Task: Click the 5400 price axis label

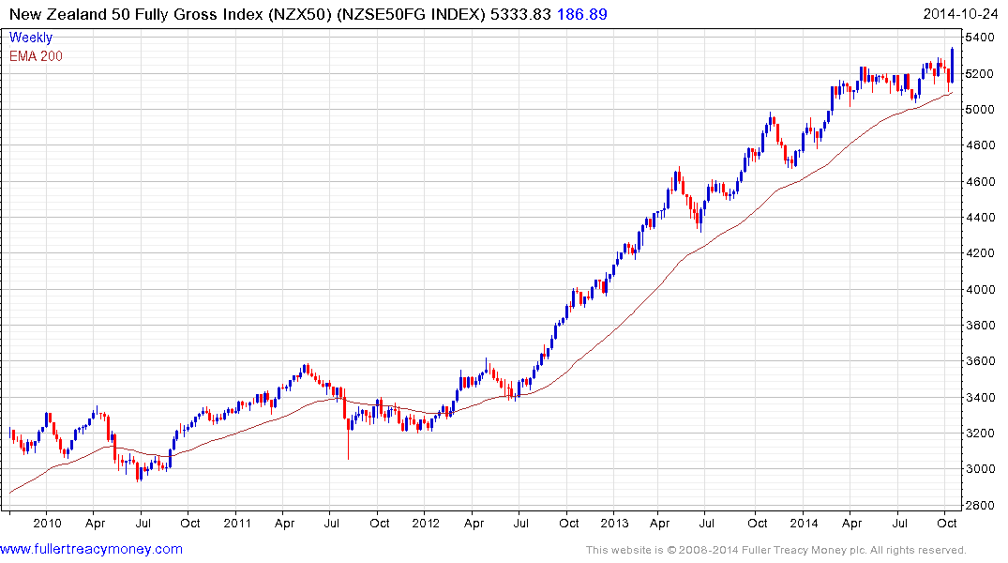Action: tap(981, 38)
